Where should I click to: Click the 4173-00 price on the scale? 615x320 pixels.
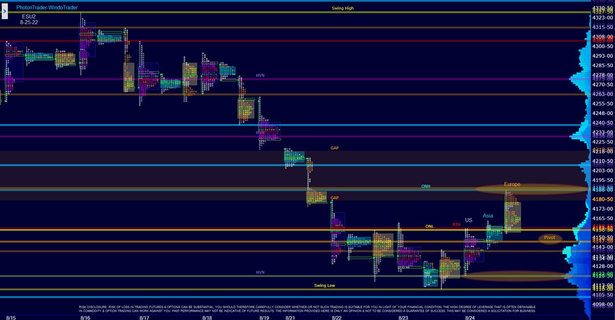pyautogui.click(x=603, y=209)
